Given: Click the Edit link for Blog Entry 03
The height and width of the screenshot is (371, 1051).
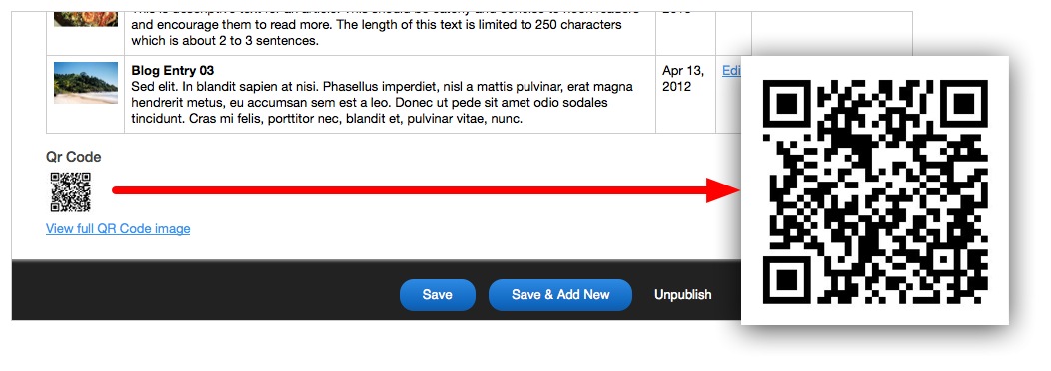Looking at the screenshot, I should (x=732, y=71).
